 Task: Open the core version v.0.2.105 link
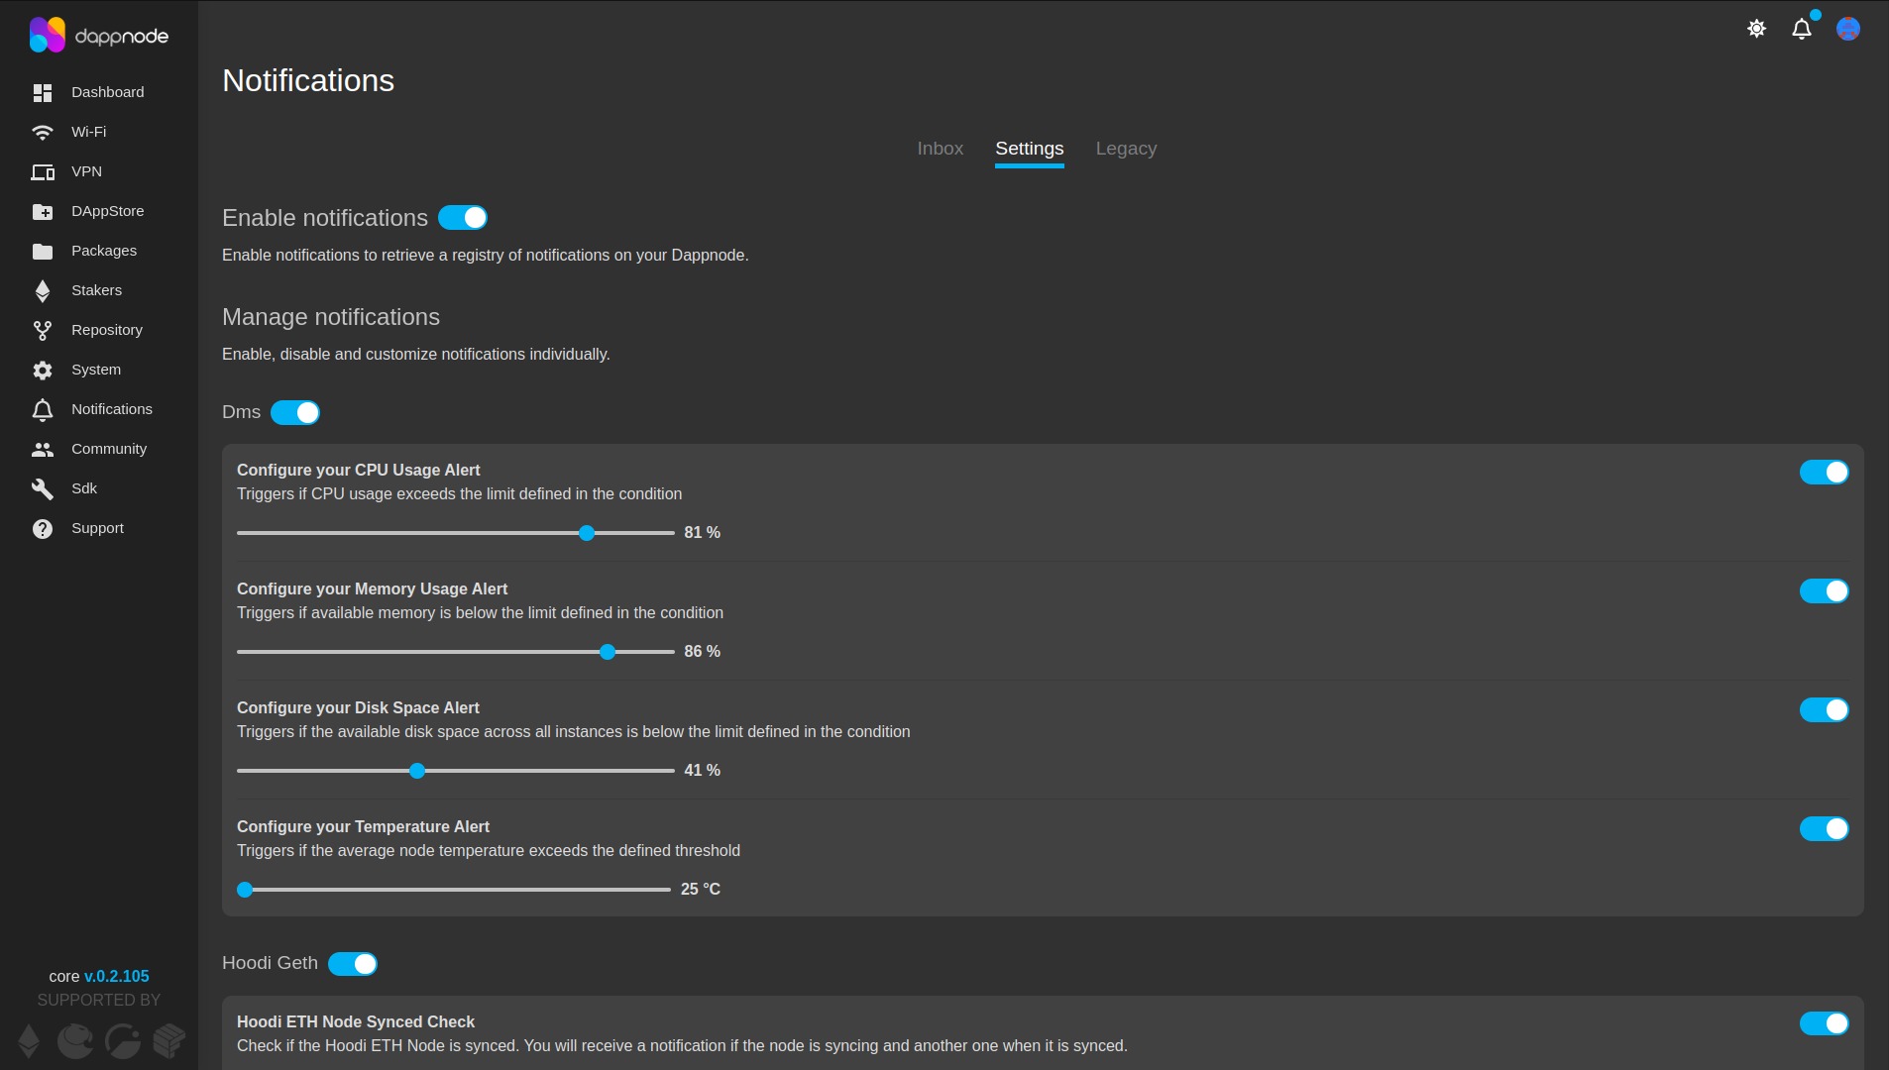pos(116,976)
